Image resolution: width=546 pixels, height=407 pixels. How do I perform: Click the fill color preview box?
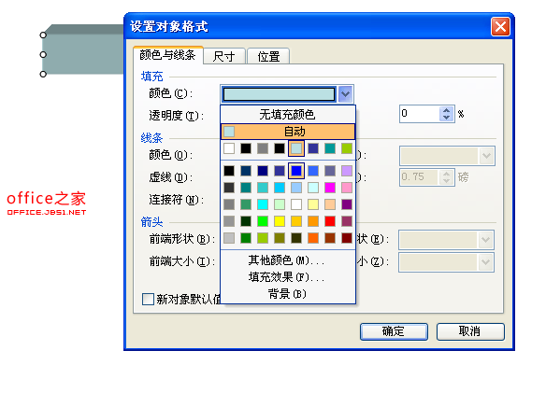pyautogui.click(x=279, y=94)
